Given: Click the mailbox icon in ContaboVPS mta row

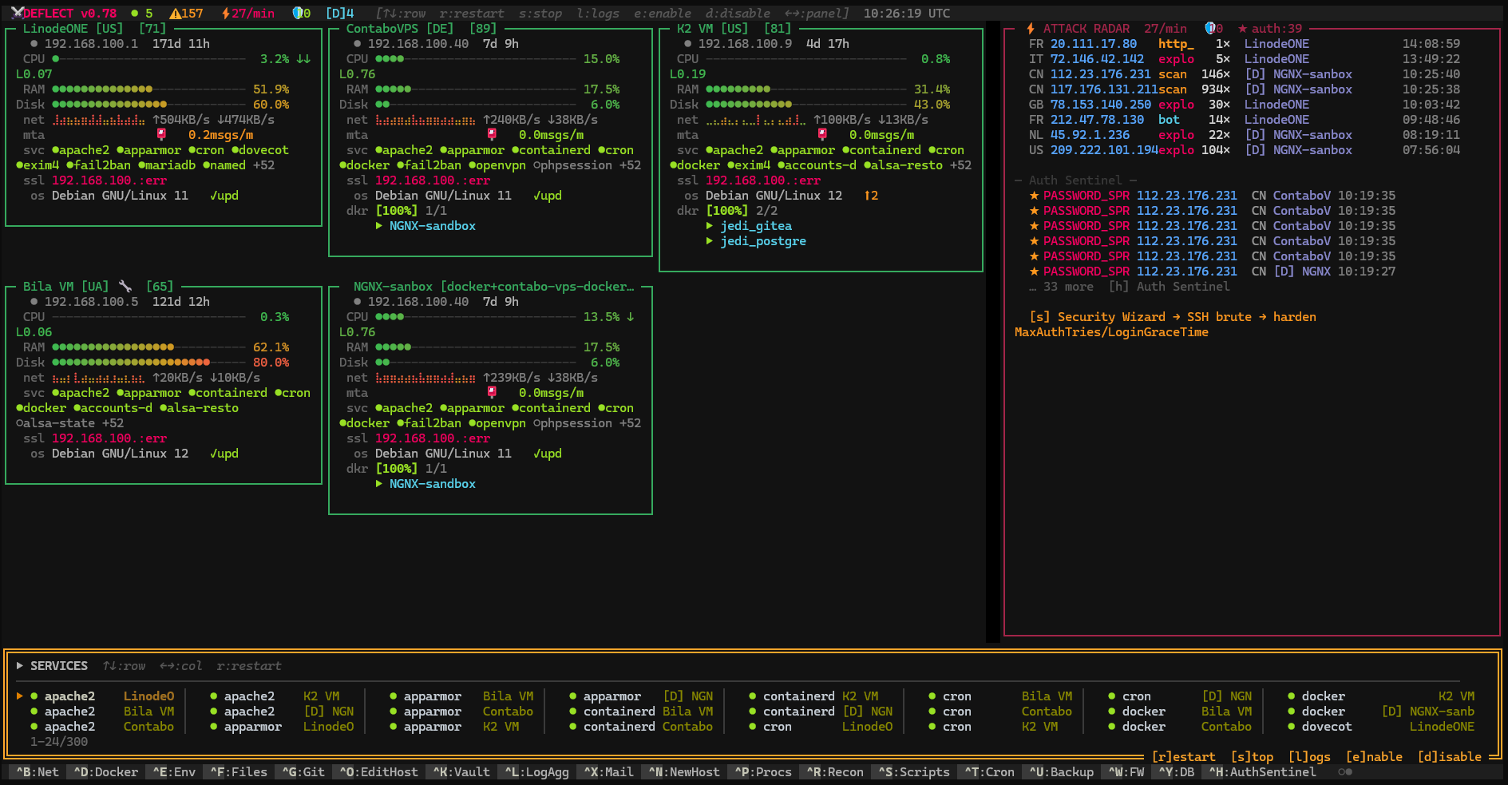Looking at the screenshot, I should (x=492, y=135).
